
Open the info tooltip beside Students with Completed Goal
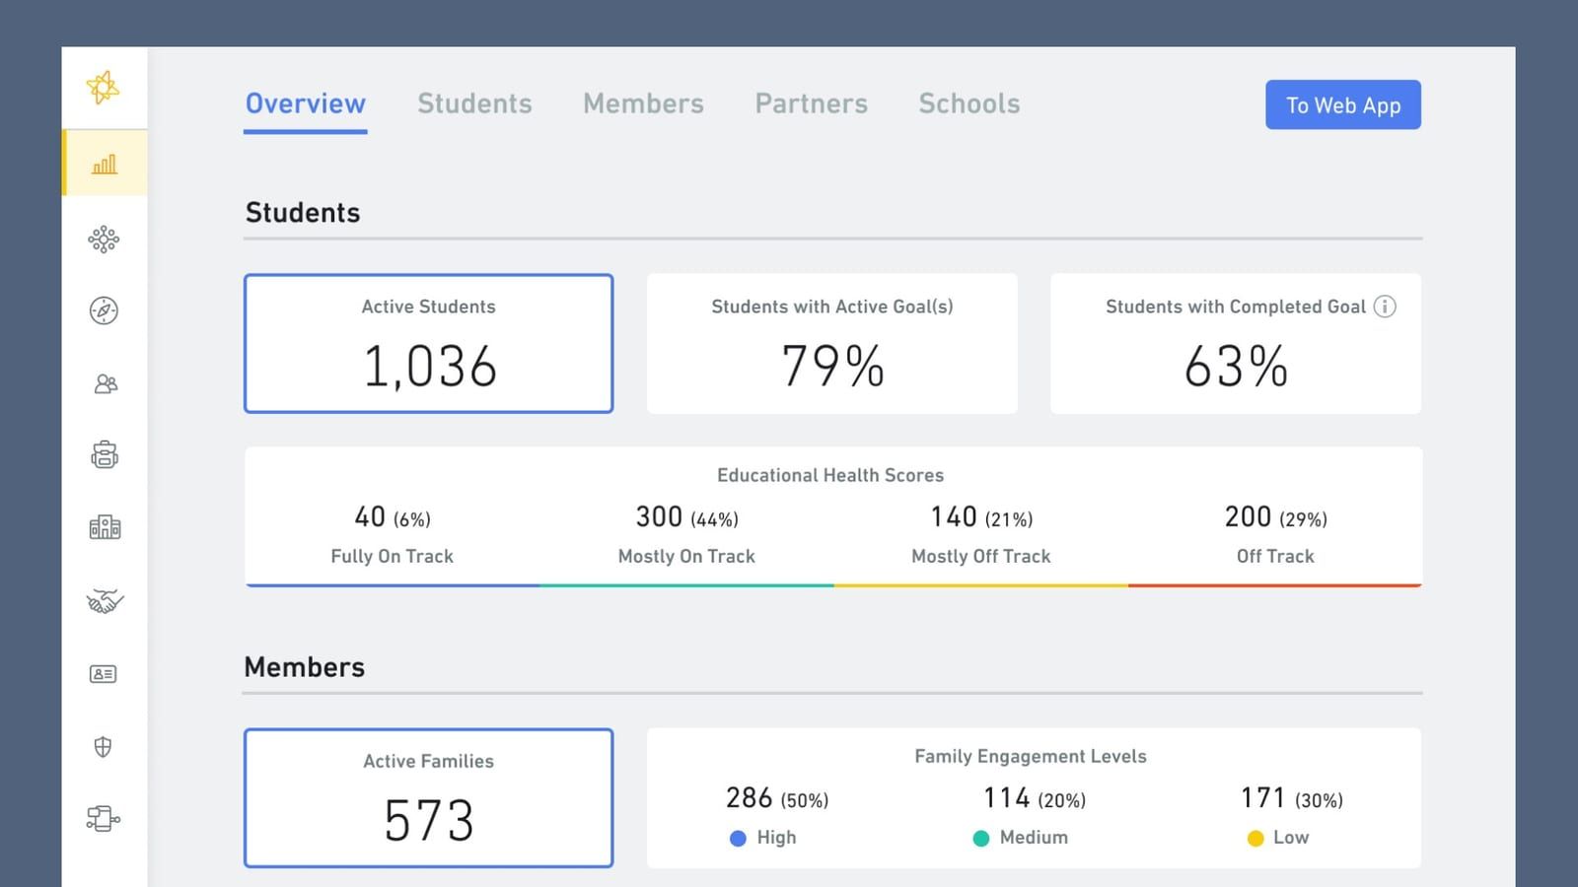1387,307
